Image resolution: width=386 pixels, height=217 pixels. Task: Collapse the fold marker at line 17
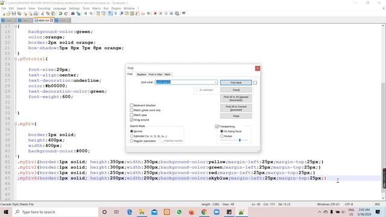[16, 26]
